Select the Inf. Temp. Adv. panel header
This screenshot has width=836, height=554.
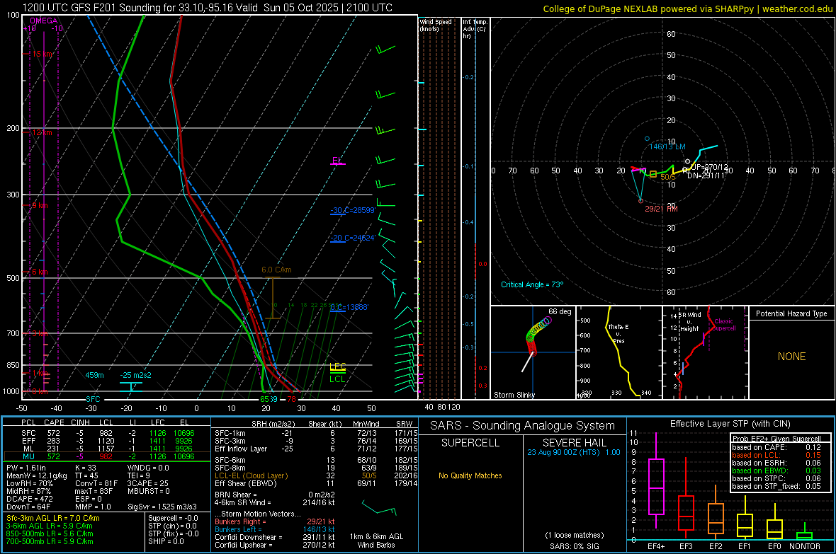[x=475, y=29]
